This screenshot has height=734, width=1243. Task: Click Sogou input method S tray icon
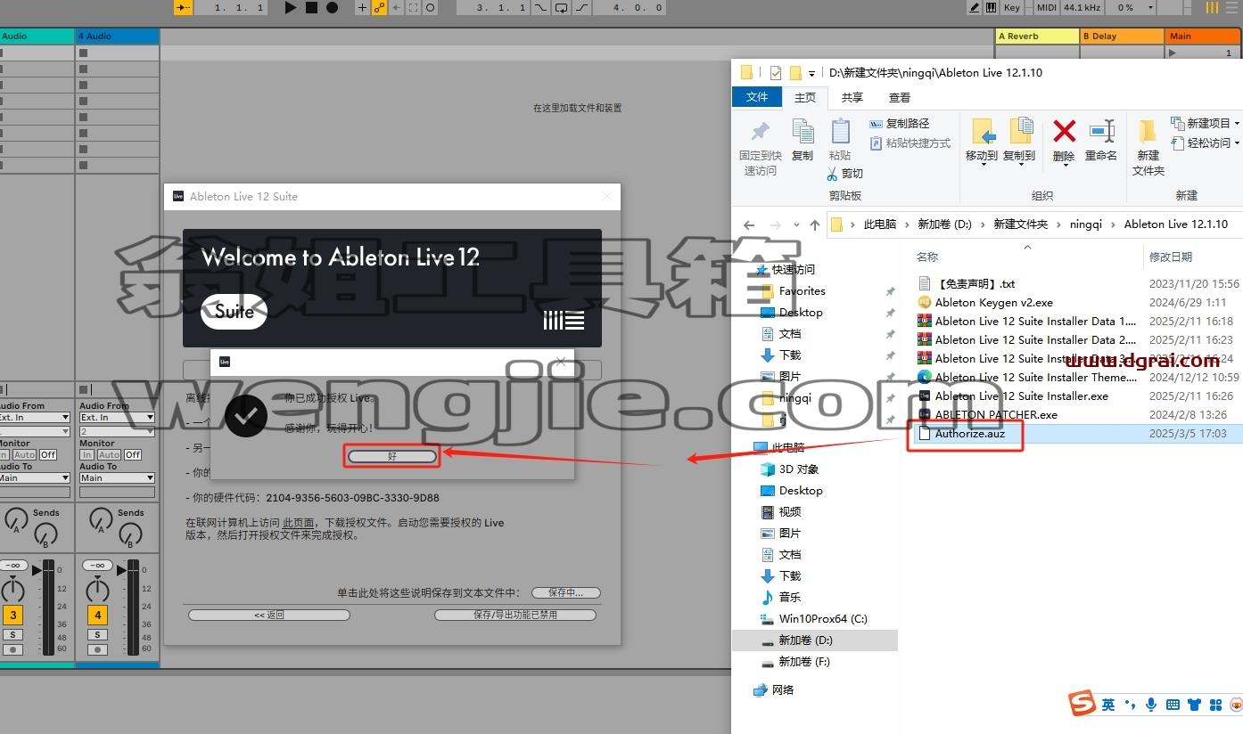click(1082, 704)
